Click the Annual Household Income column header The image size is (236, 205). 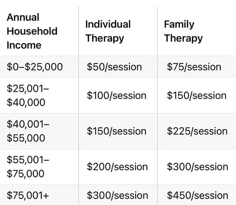[32, 31]
